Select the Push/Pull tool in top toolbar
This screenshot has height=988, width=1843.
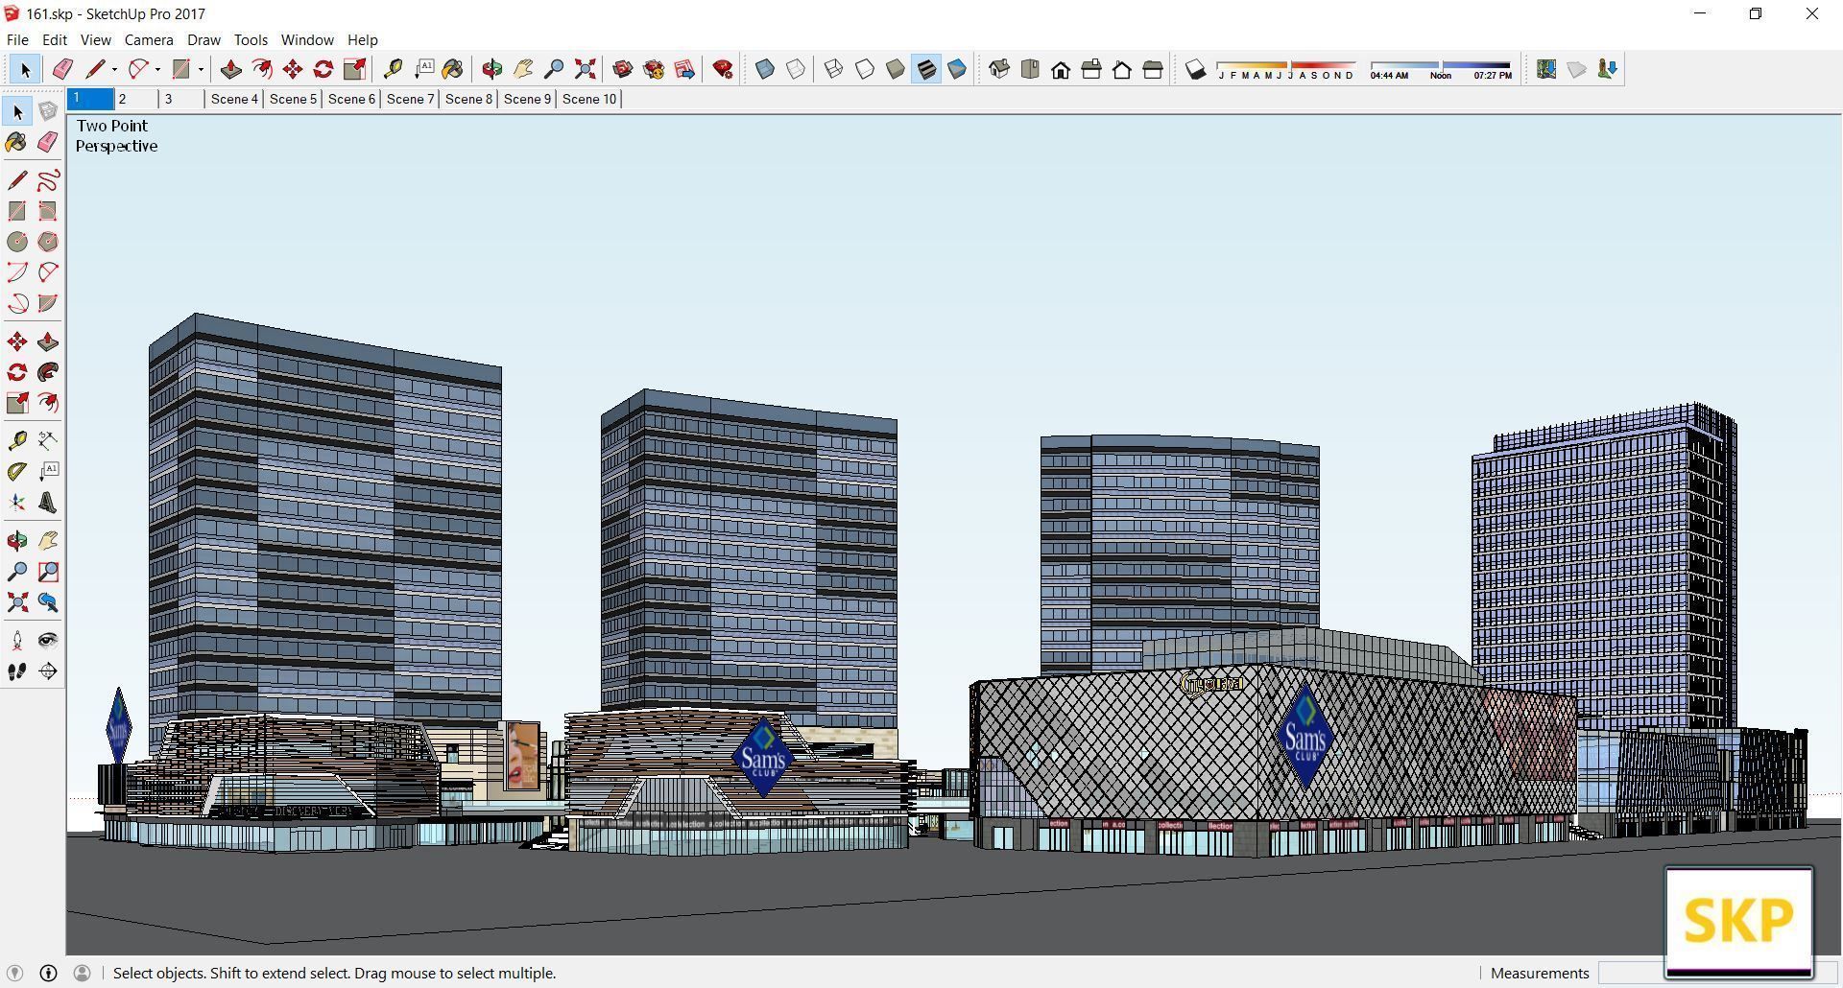(231, 69)
